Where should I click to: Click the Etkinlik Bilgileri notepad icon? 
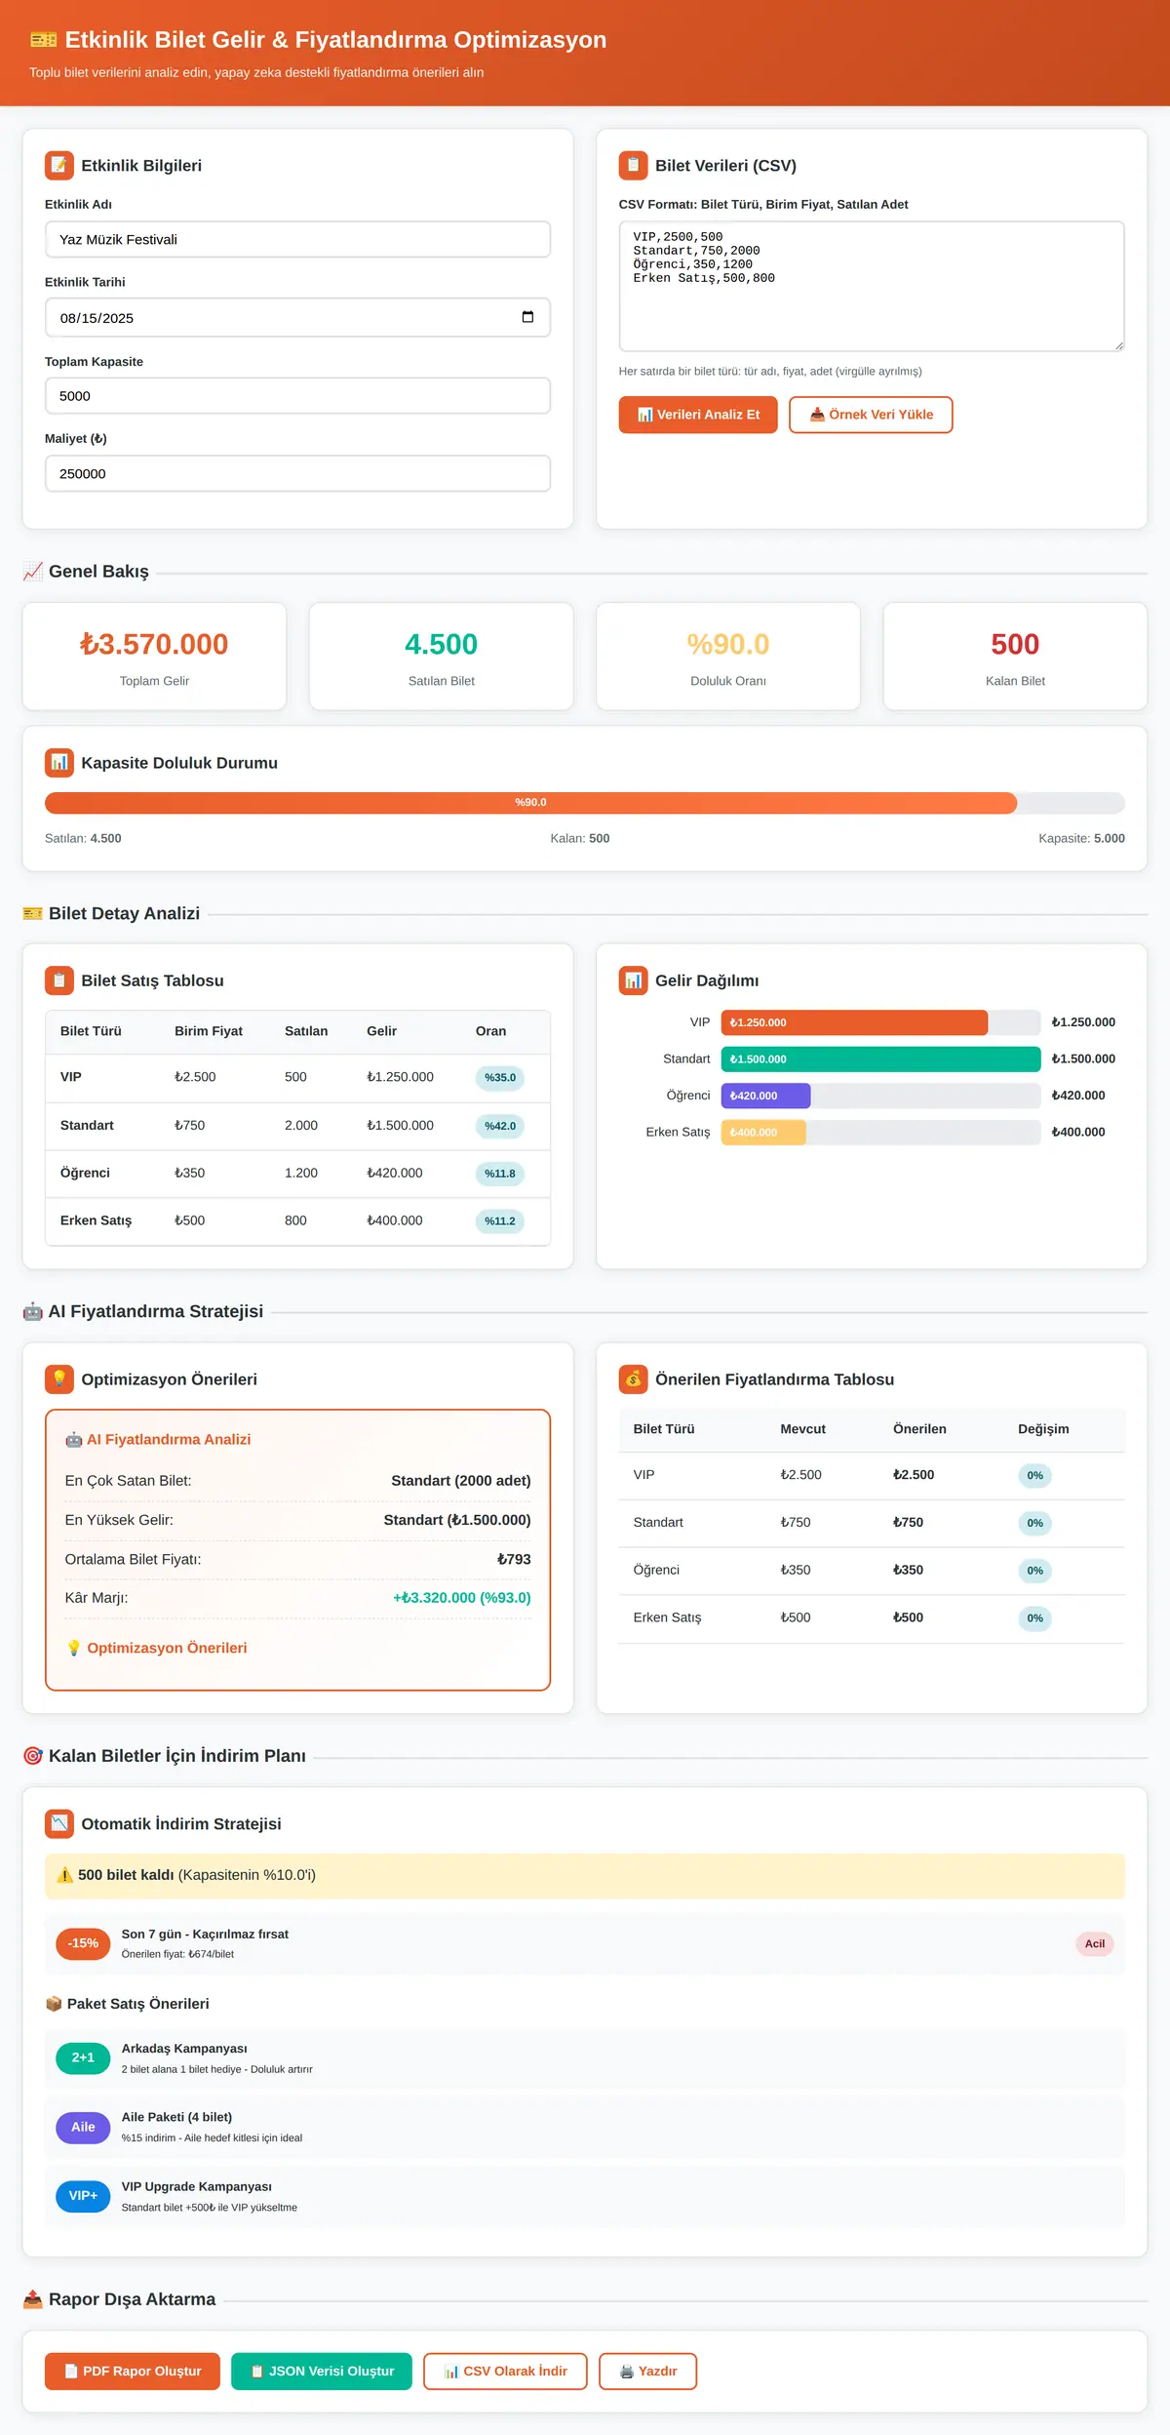pyautogui.click(x=59, y=165)
